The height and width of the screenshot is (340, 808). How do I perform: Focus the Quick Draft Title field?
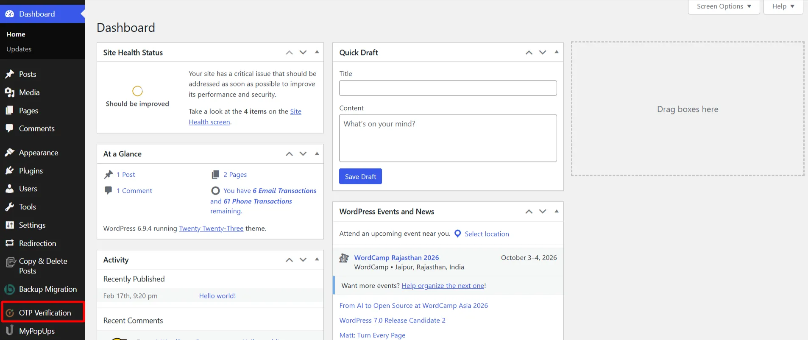click(x=448, y=88)
